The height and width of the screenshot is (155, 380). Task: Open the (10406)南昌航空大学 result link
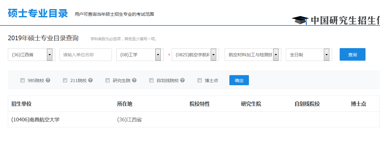[x=35, y=119]
